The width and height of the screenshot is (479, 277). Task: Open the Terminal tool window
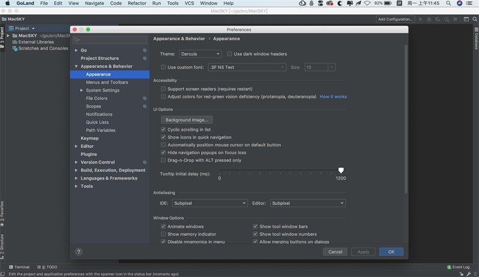(19, 267)
